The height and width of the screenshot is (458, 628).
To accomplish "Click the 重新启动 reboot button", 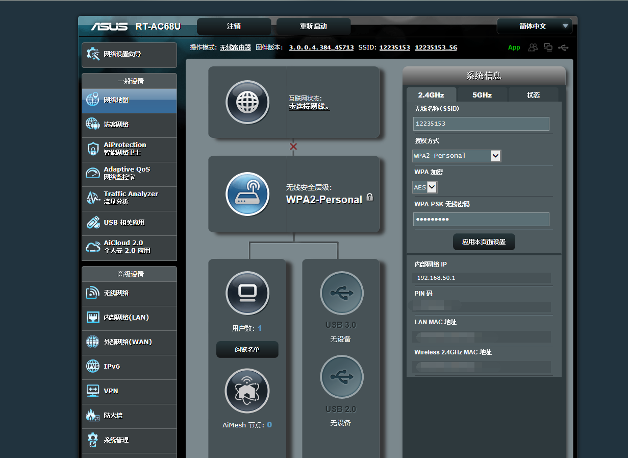I will point(313,27).
